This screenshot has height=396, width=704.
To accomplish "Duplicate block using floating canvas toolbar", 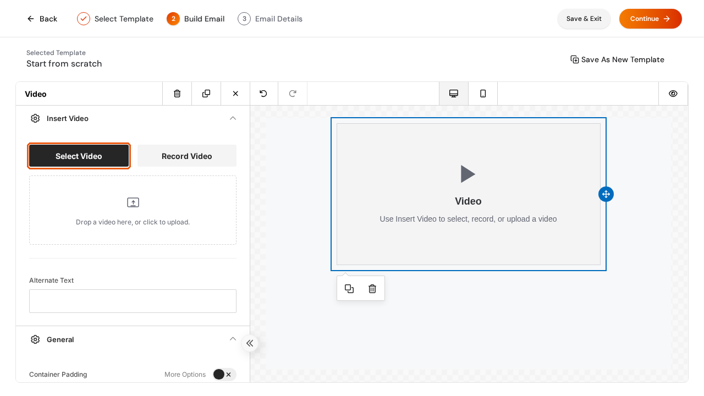I will 349,289.
